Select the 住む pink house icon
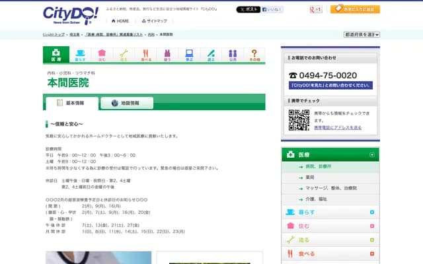423x264 pixels. (102, 55)
